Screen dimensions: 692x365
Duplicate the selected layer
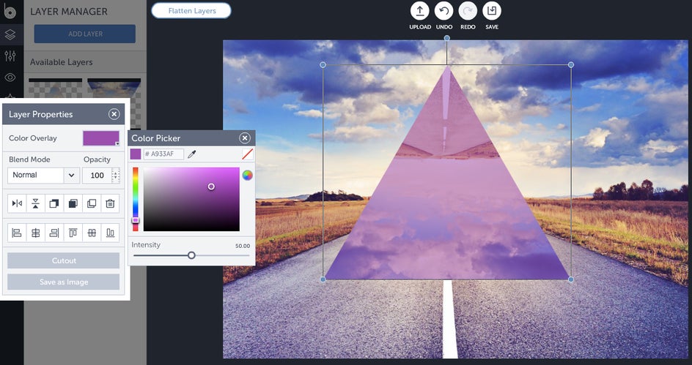92,203
